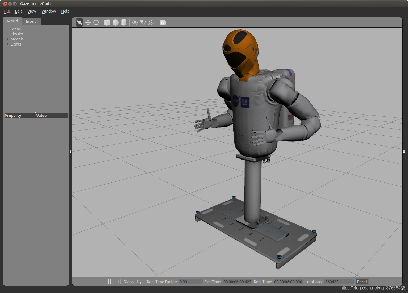Click the Reset button

[362, 282]
